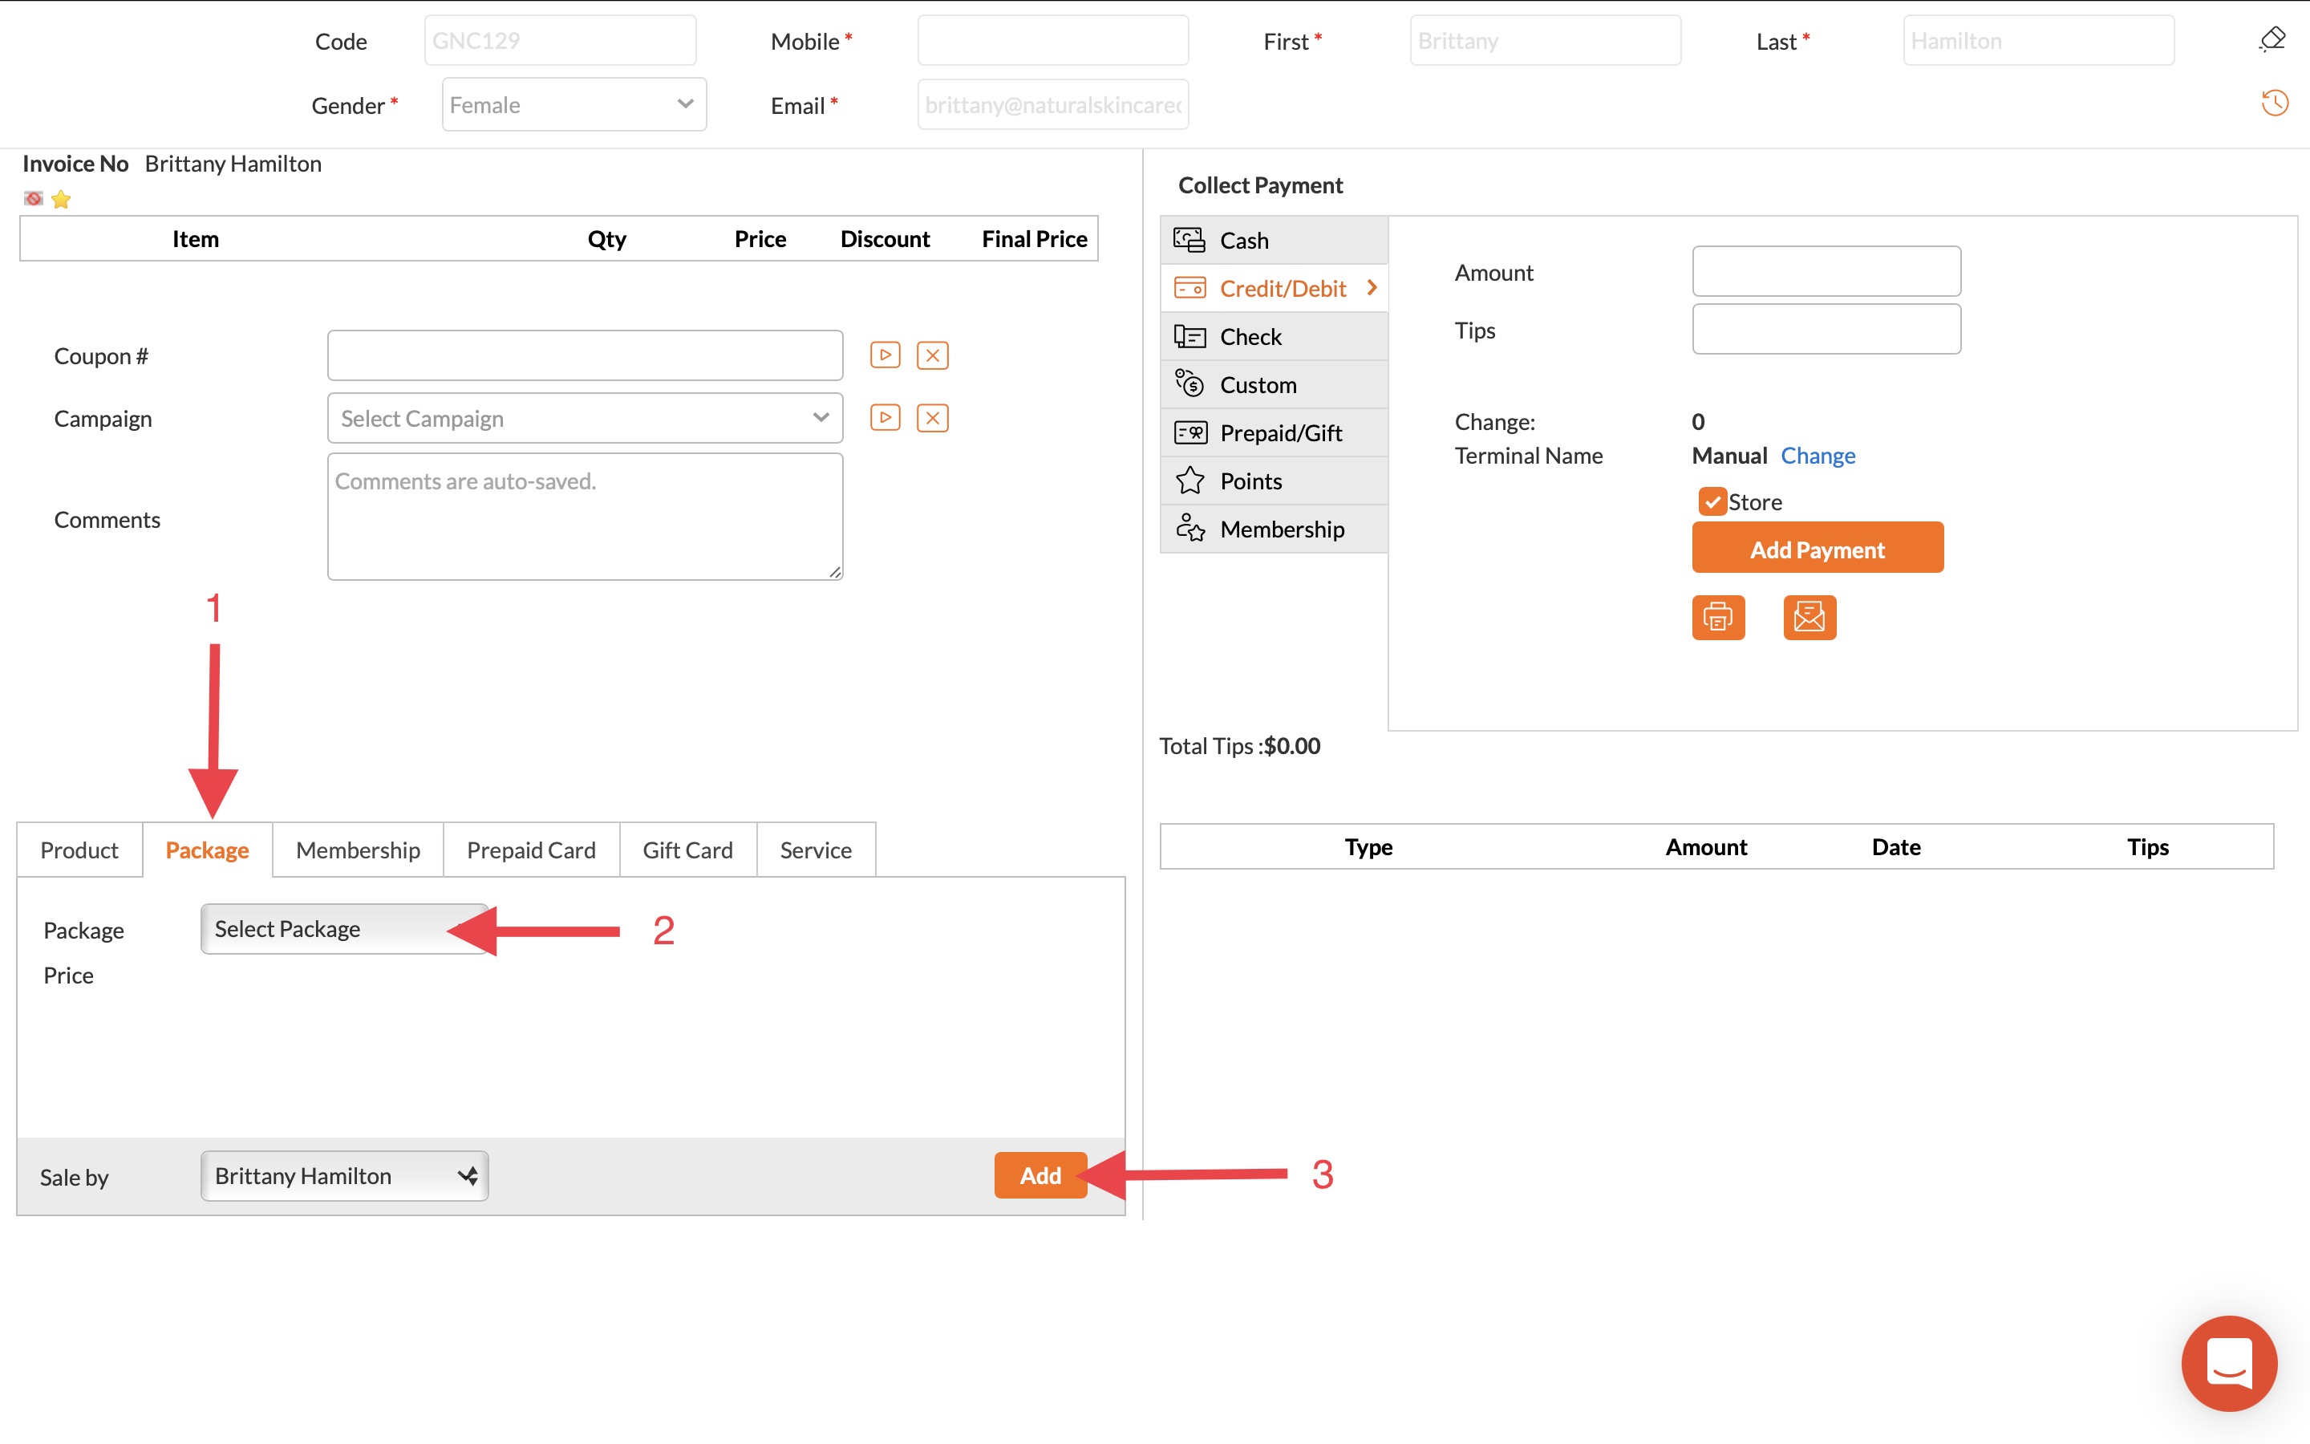Open the Gender dropdown
Image resolution: width=2310 pixels, height=1444 pixels.
point(573,104)
